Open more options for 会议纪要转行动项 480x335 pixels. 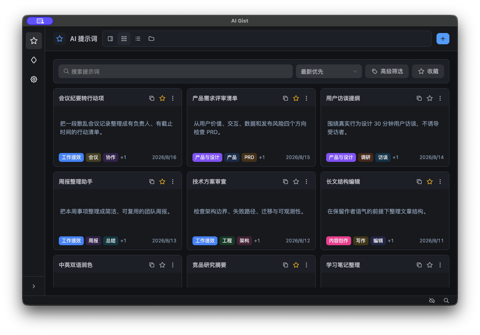tap(173, 98)
